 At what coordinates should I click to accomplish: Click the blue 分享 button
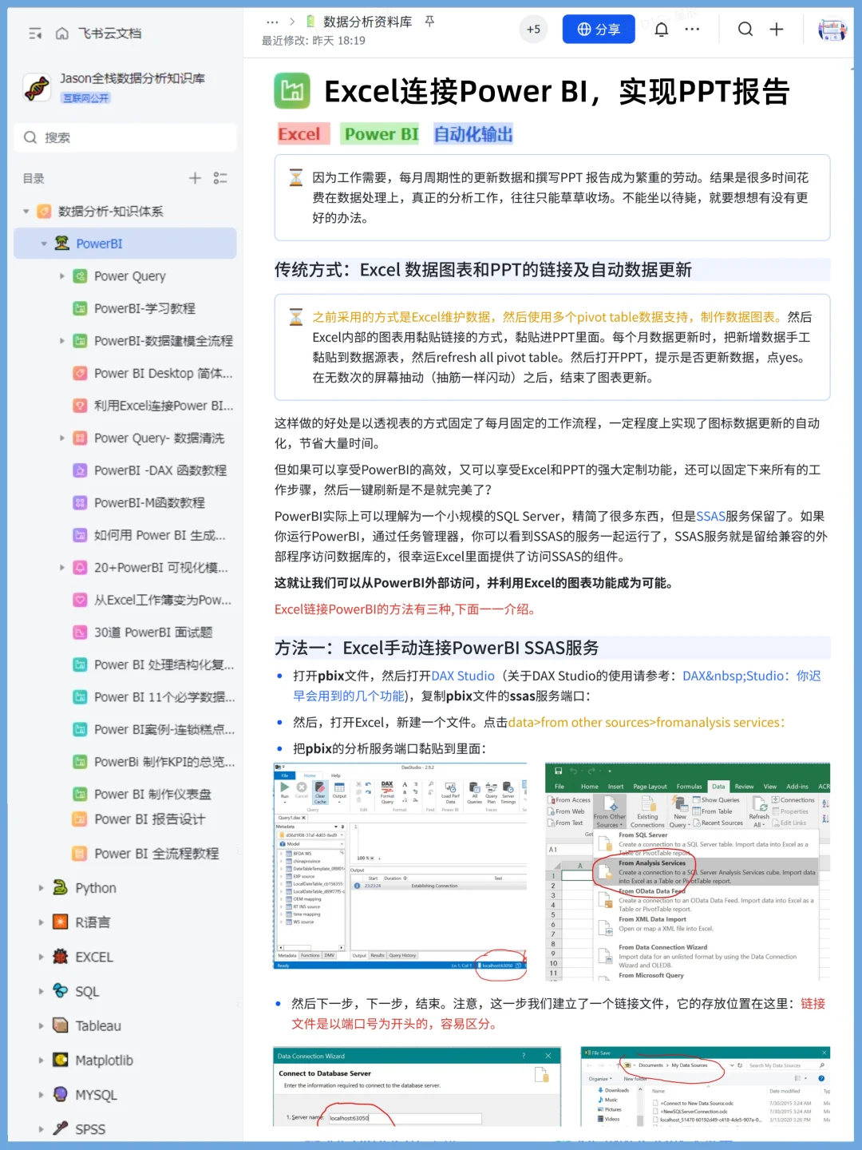[x=599, y=30]
